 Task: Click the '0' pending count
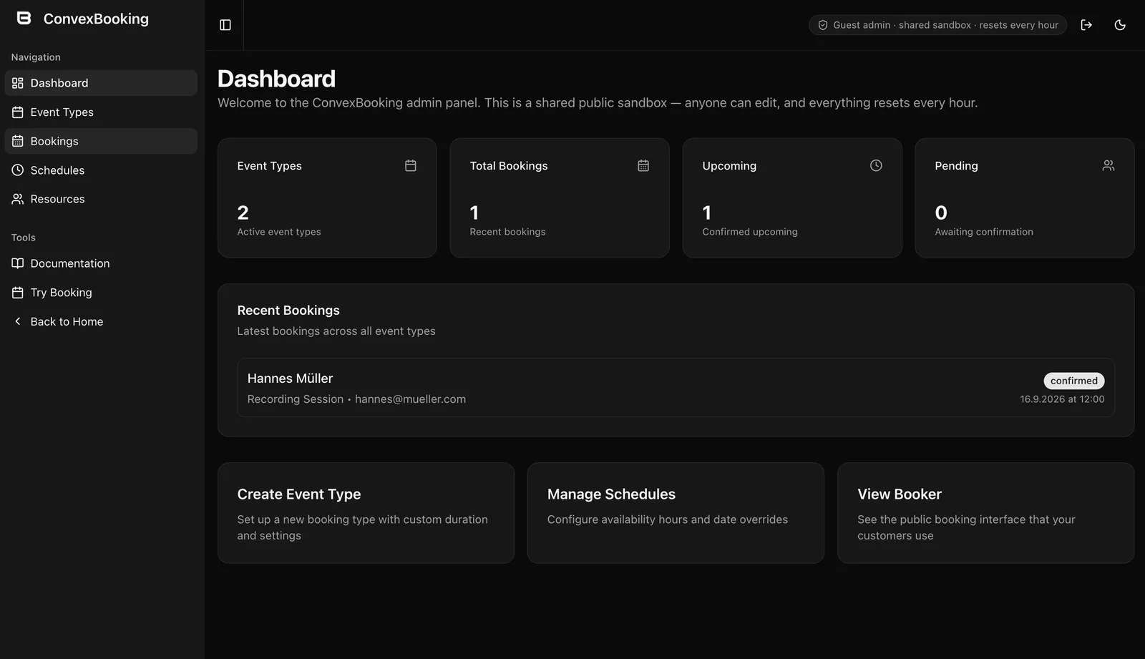941,213
